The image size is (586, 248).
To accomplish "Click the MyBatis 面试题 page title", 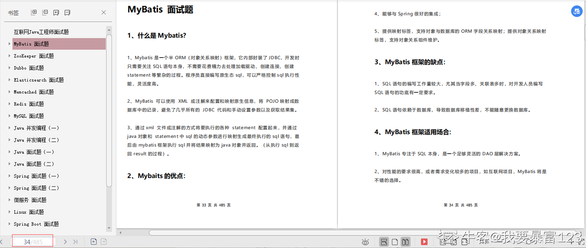I will pos(160,10).
